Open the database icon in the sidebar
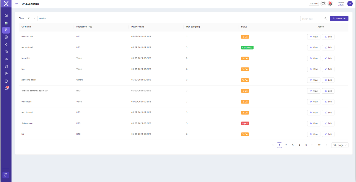Viewport: 356px width, 182px height. (6, 37)
